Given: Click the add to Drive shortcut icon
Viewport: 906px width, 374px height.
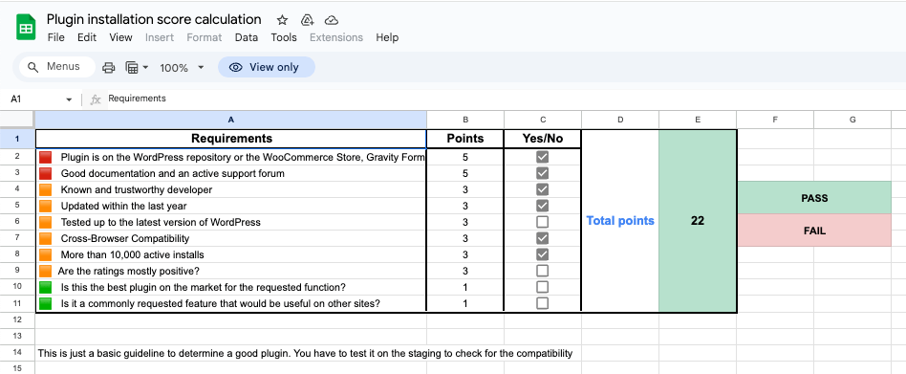Looking at the screenshot, I should point(308,20).
